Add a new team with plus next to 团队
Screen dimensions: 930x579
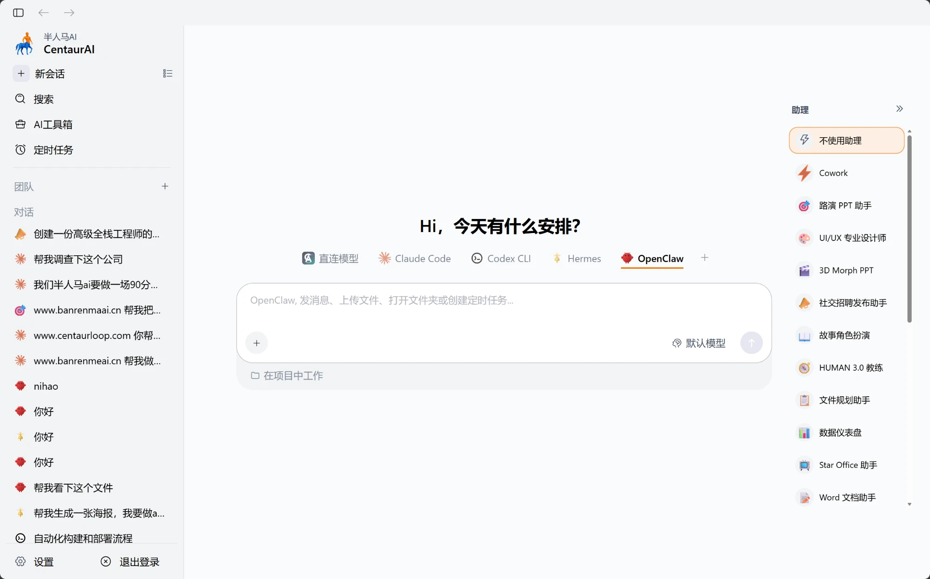point(165,186)
